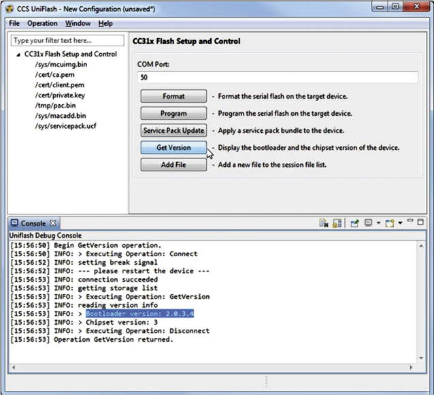
Task: Click the Uniflash Debug Console label
Action: pos(46,236)
